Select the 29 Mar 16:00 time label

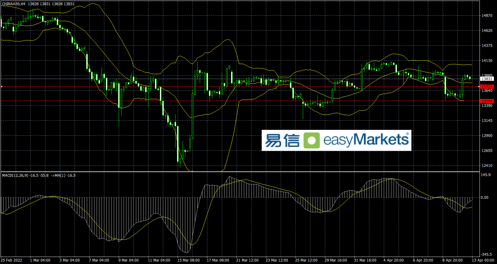pyautogui.click(x=336, y=260)
